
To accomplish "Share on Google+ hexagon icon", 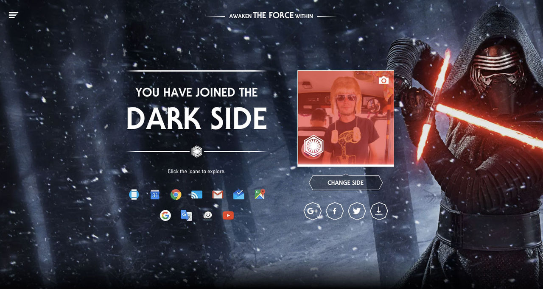I will click(313, 211).
